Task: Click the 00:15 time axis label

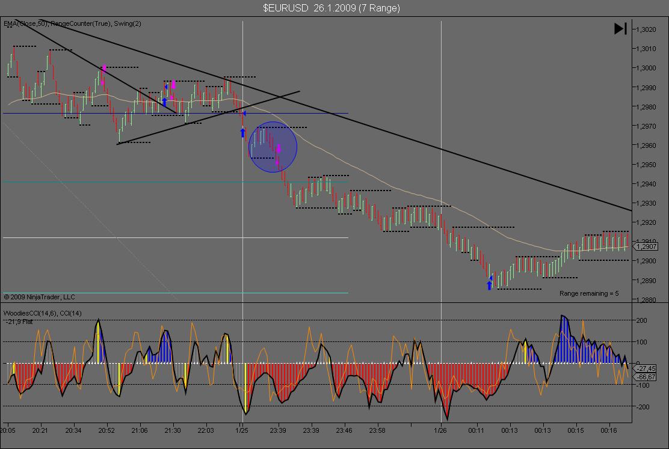Action: [x=576, y=430]
